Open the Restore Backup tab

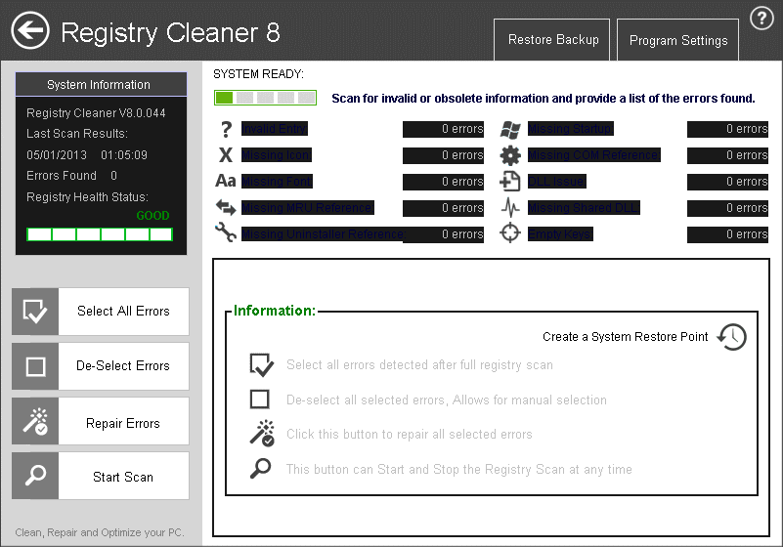tap(552, 40)
